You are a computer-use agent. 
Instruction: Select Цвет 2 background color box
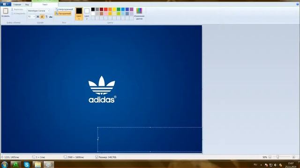coord(87,14)
